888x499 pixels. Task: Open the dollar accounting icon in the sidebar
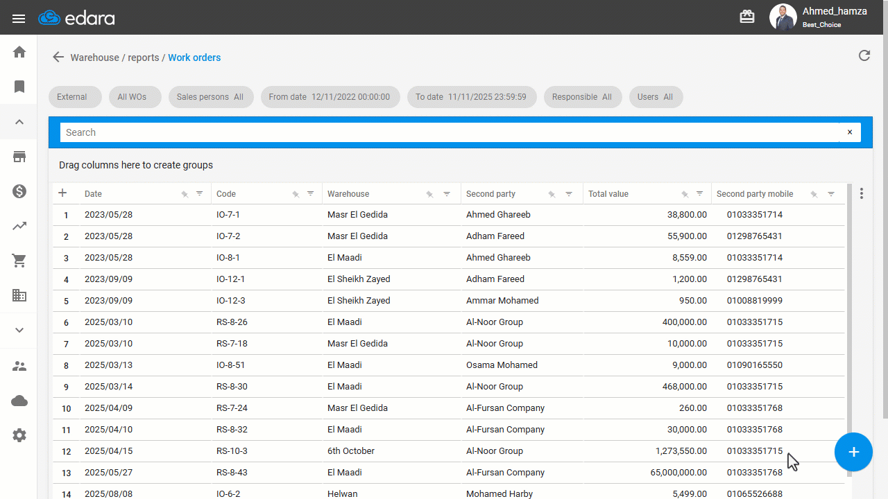tap(19, 191)
